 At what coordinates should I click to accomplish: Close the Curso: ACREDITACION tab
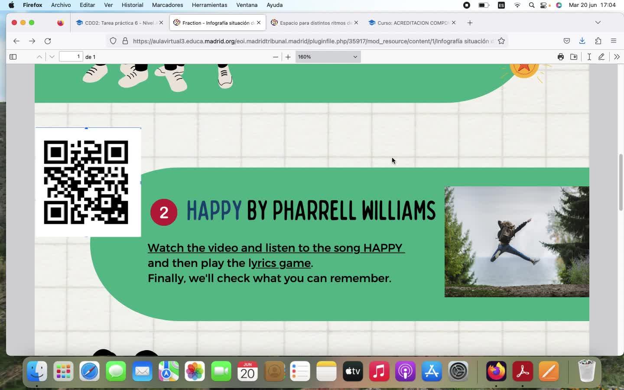[x=454, y=23]
